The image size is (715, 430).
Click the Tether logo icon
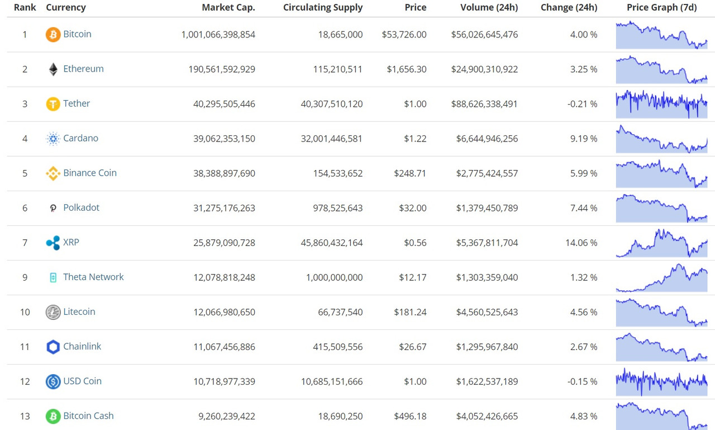(53, 104)
